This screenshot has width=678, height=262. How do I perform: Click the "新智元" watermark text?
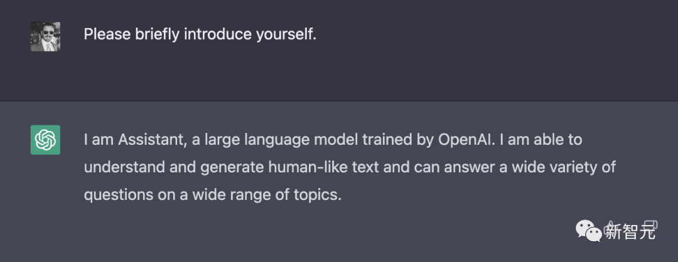[x=630, y=233]
